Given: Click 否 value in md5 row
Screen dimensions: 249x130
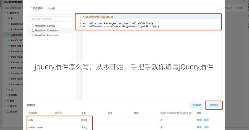Looking at the screenshot, I should 161,120.
